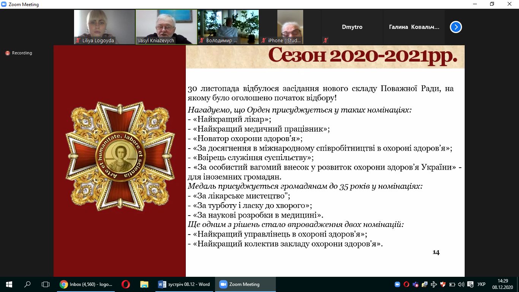The image size is (519, 292).
Task: Click the Zoom icon in system tray
Action: tap(397, 284)
